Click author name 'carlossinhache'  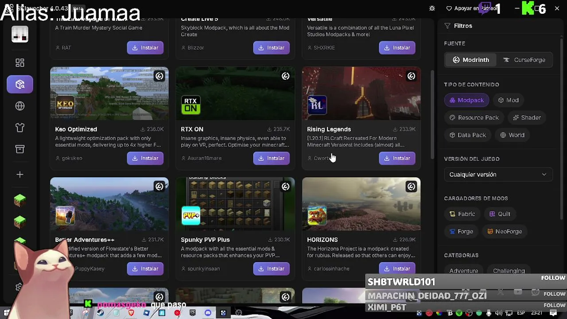pyautogui.click(x=331, y=268)
